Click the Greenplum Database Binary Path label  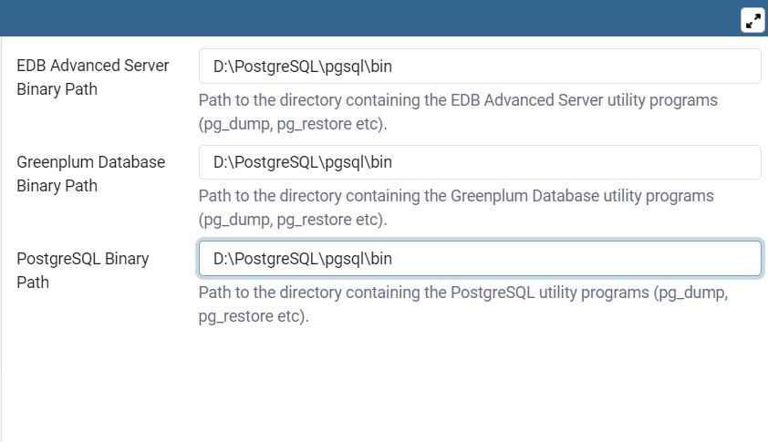coord(90,173)
